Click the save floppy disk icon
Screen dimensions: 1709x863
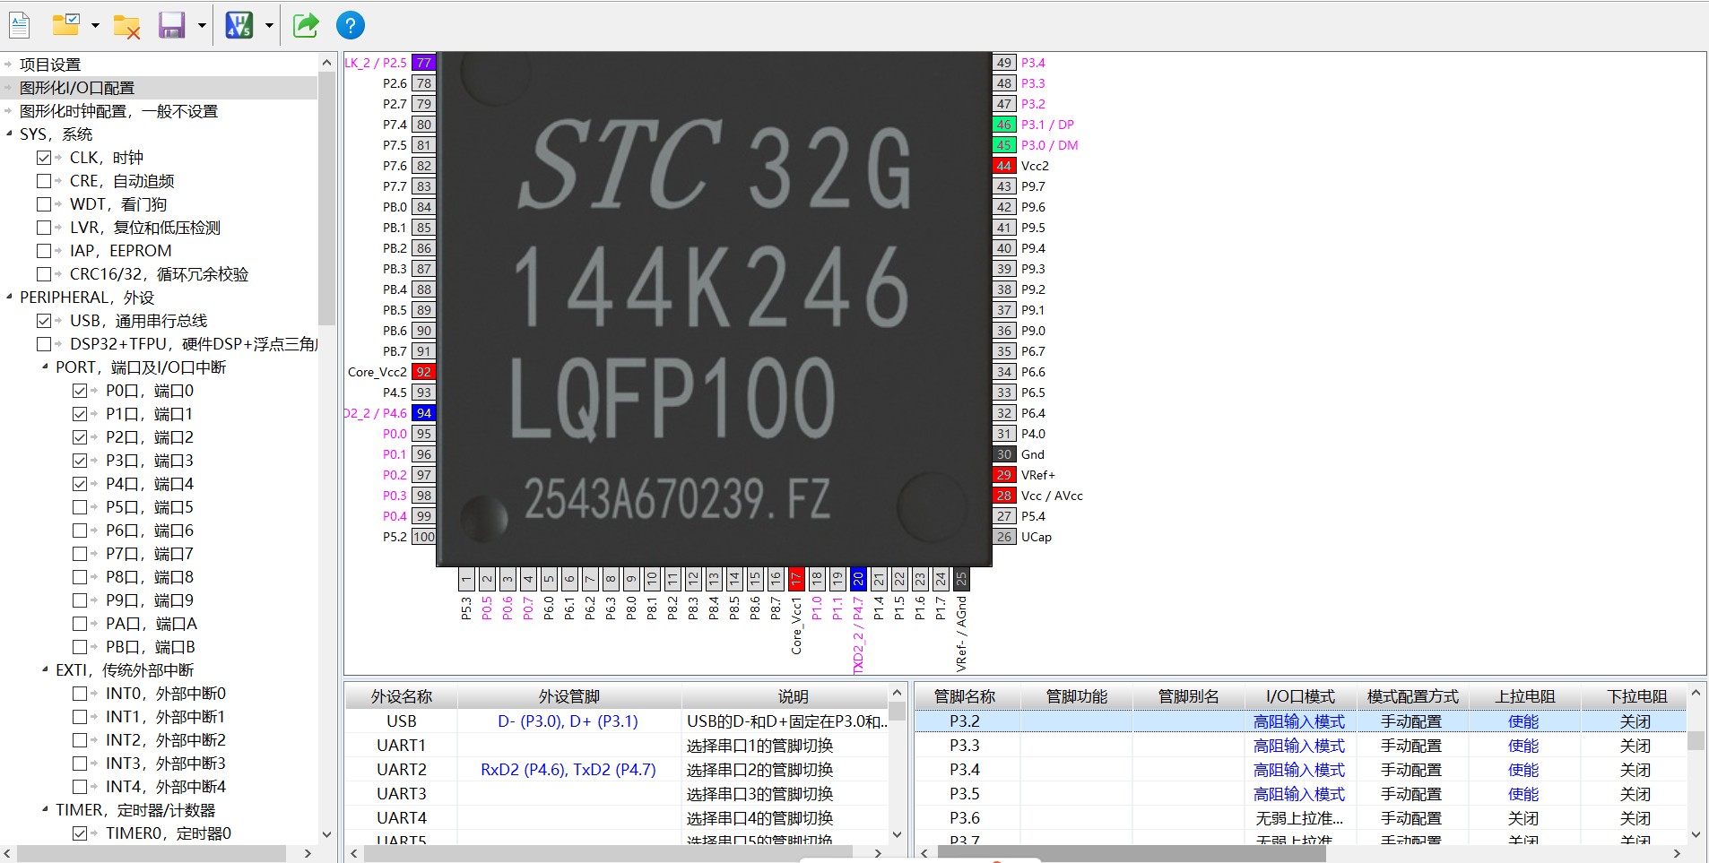(171, 25)
